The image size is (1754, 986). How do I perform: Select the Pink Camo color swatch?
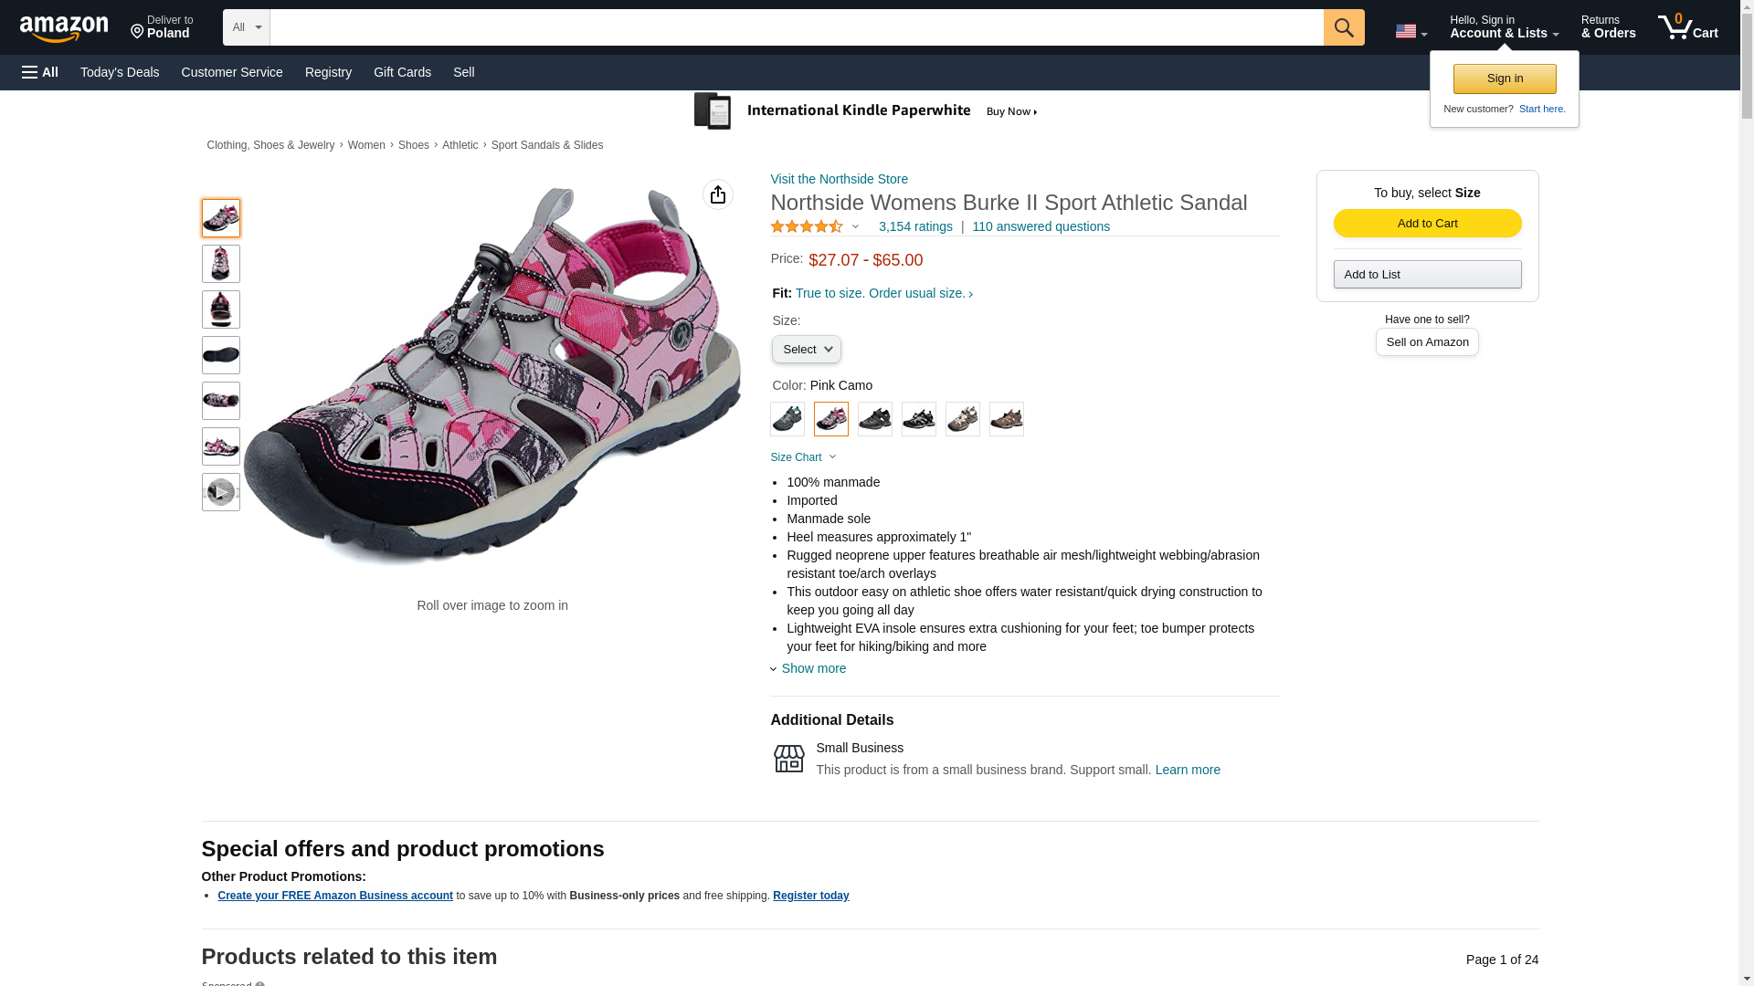coord(830,419)
